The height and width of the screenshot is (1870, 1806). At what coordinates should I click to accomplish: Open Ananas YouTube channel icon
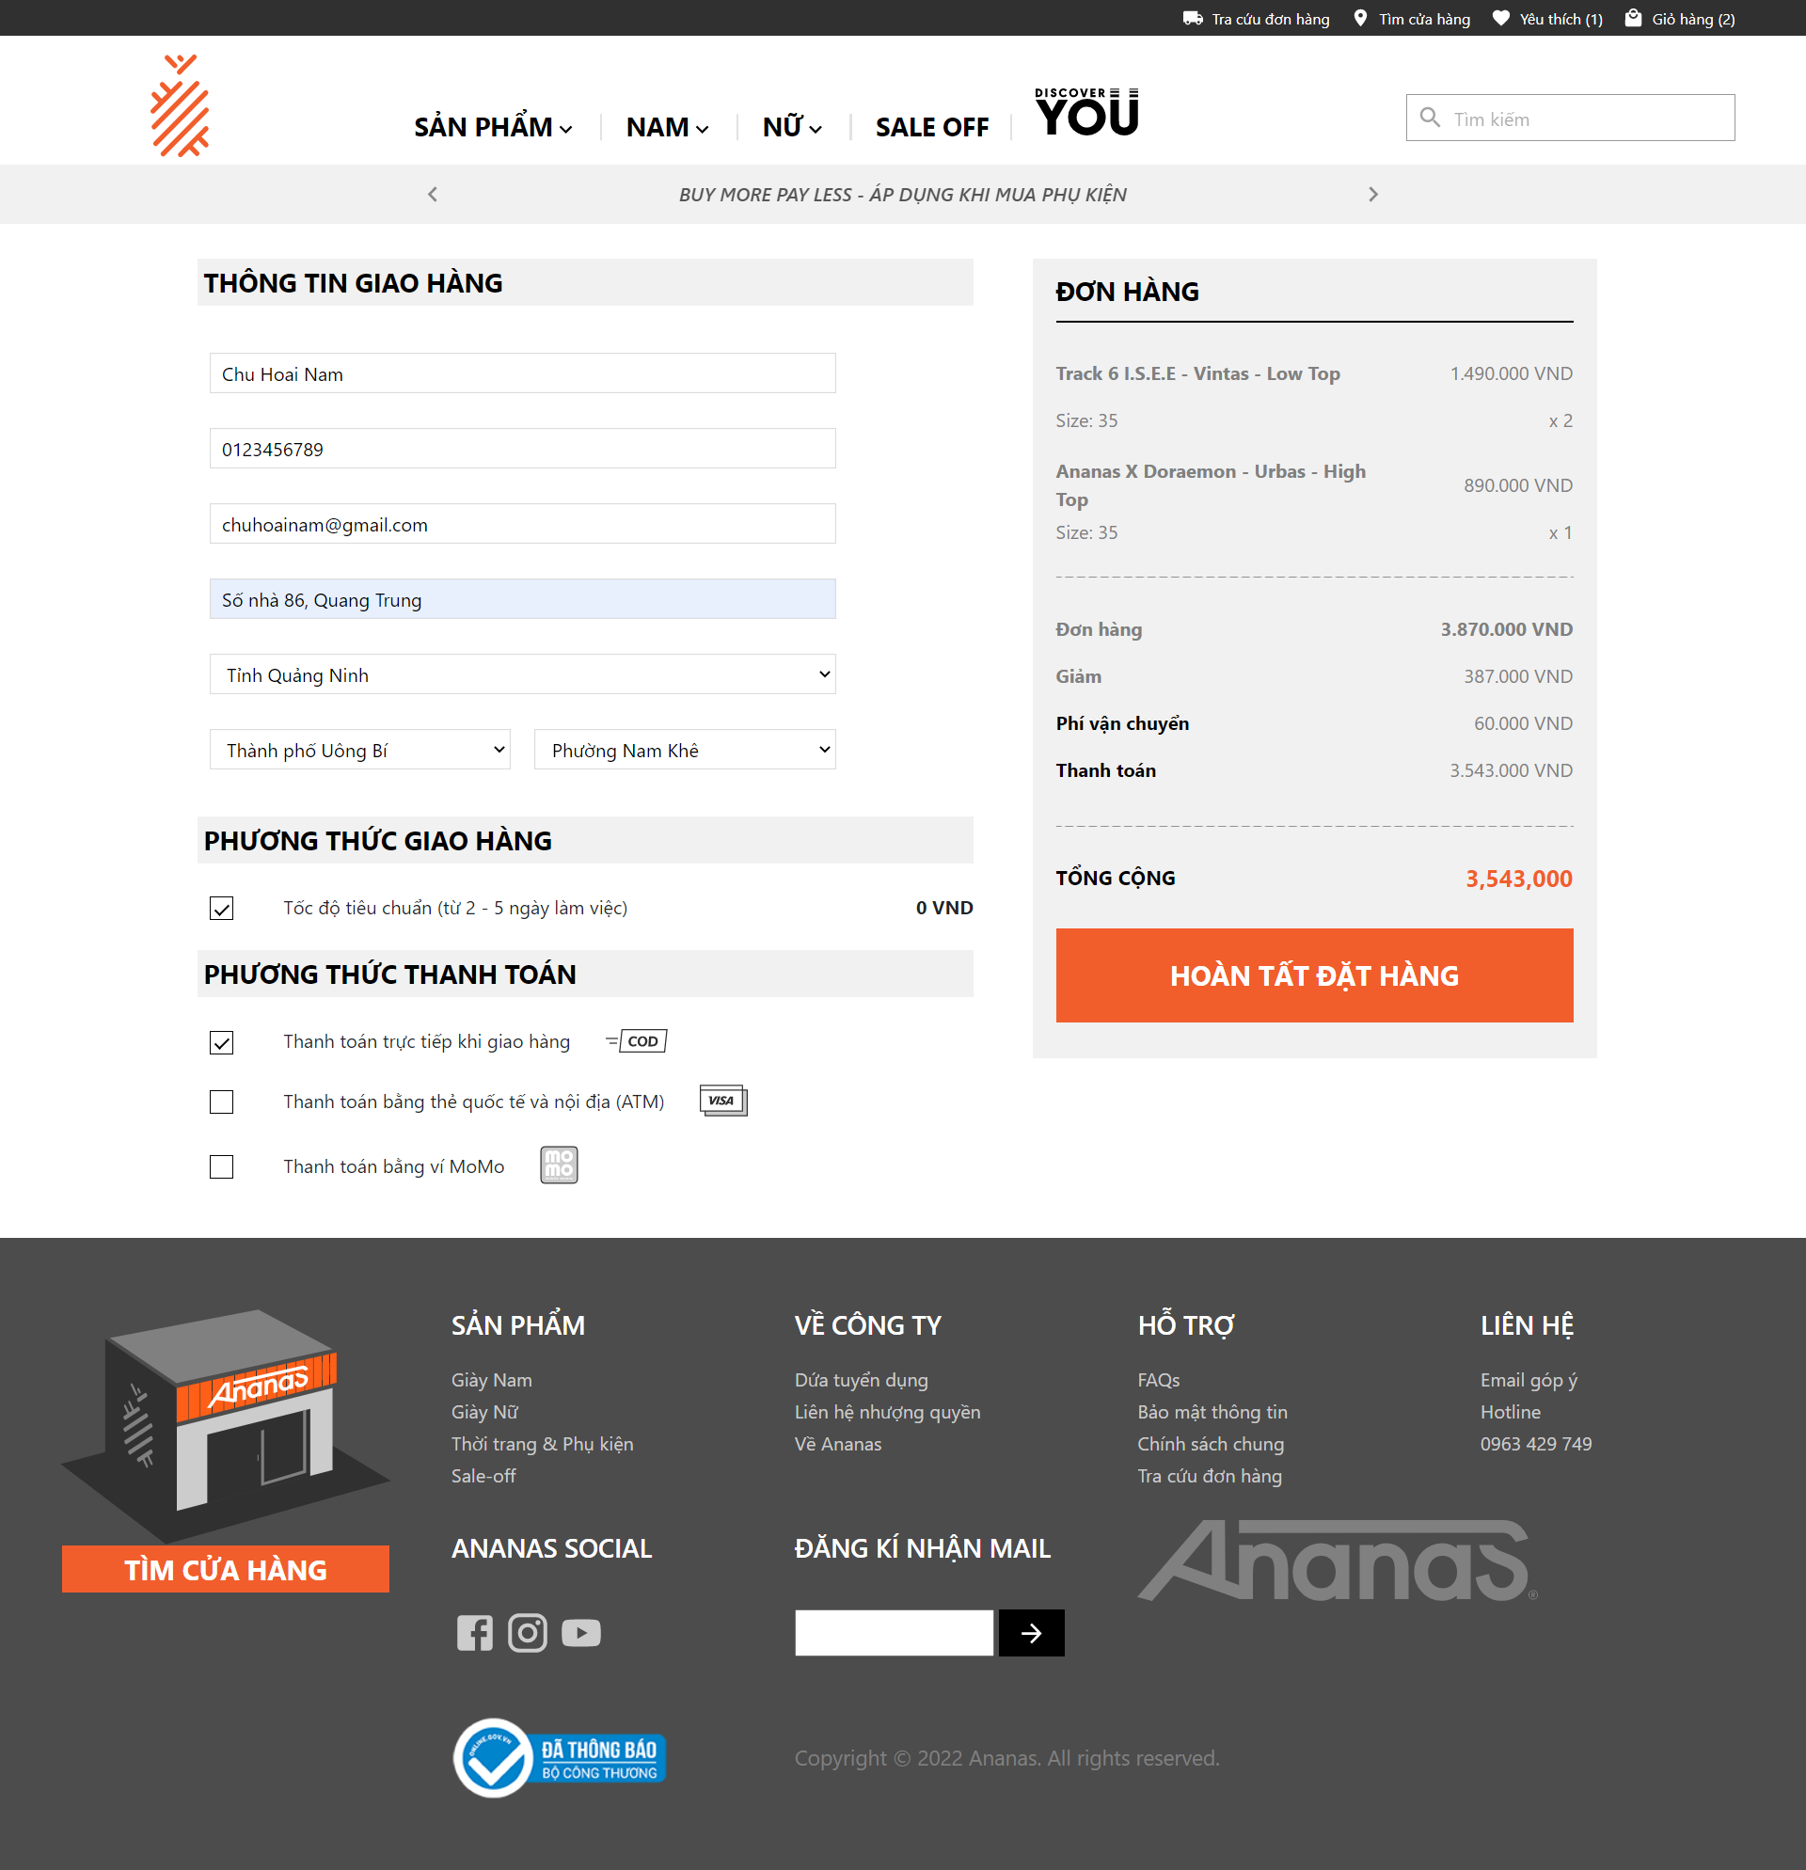581,1632
